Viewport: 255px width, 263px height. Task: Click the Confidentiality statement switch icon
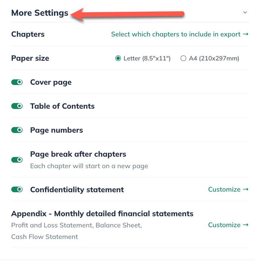[17, 189]
